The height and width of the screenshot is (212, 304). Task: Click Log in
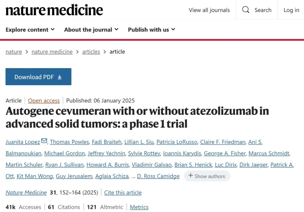coord(291,10)
